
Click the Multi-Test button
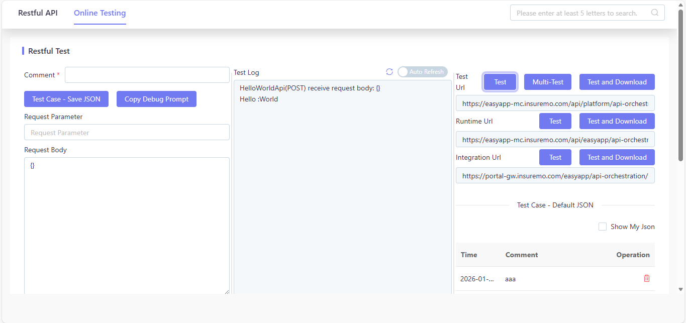(548, 82)
